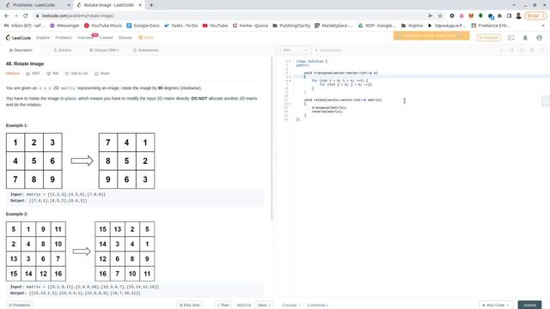Screen dimensions: 550x309
Task: Open the Messenger bookmark
Action: pos(64,26)
